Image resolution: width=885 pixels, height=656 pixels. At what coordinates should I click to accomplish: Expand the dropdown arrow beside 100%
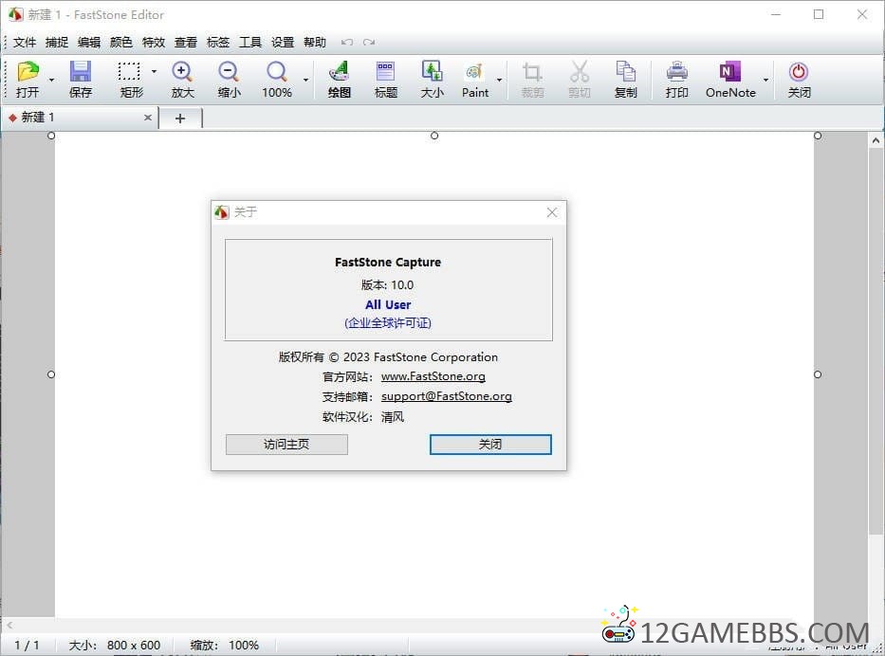305,80
